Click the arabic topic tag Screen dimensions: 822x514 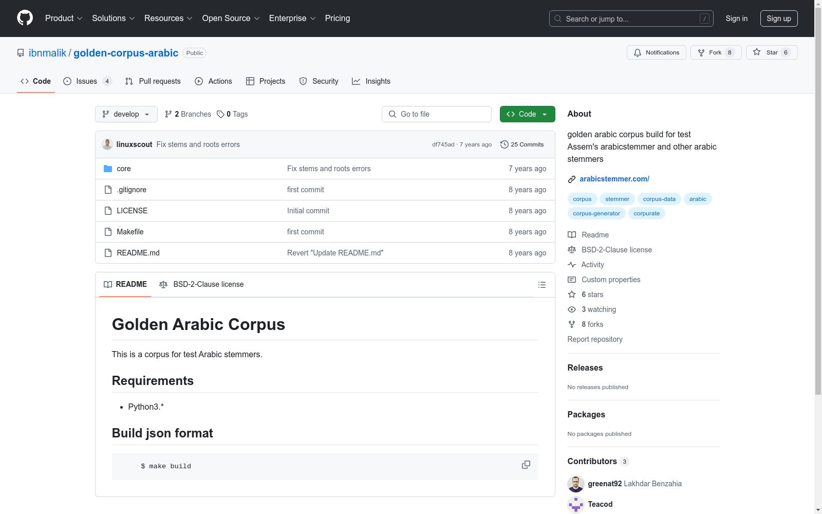pos(698,199)
